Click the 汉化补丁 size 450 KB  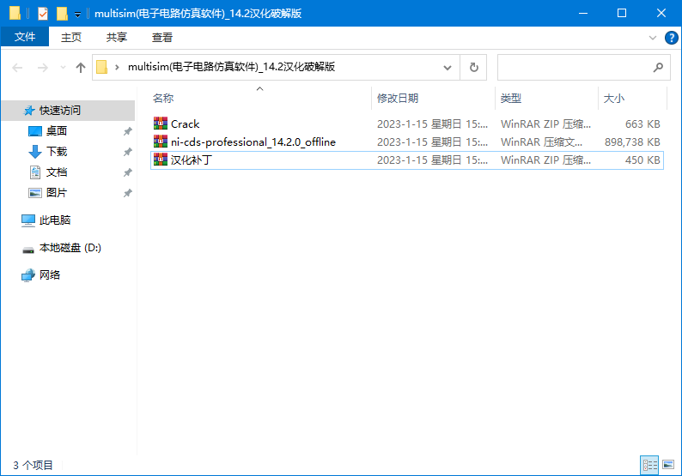(x=642, y=160)
